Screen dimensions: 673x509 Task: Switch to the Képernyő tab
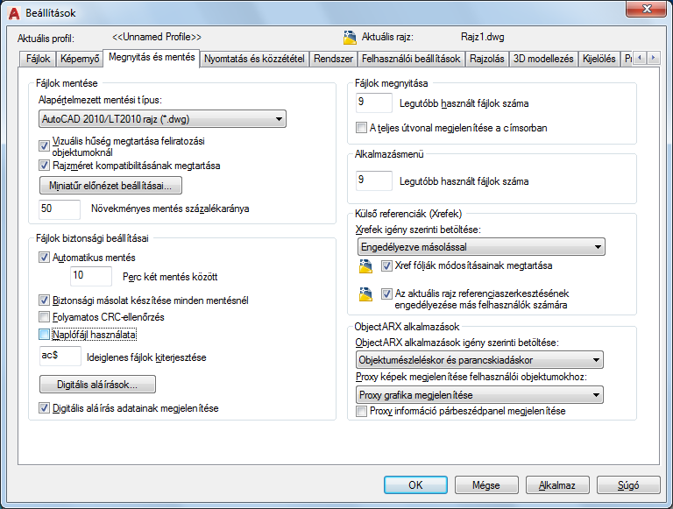[80, 59]
